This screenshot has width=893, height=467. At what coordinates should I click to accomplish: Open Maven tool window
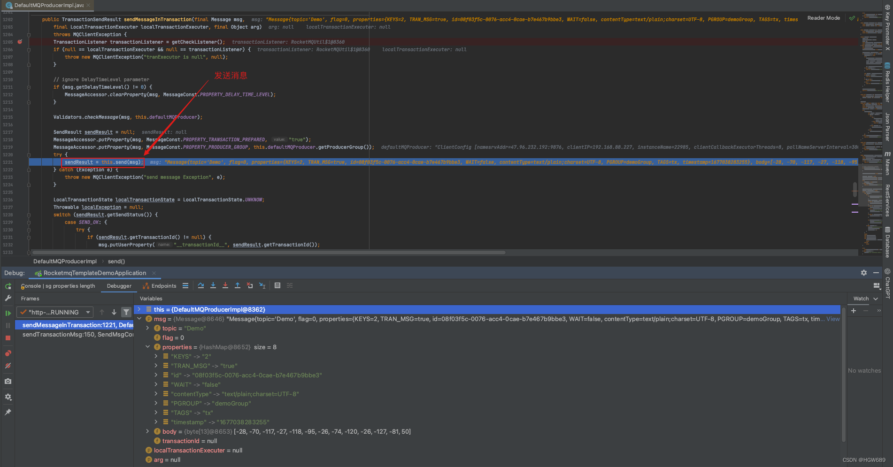887,163
